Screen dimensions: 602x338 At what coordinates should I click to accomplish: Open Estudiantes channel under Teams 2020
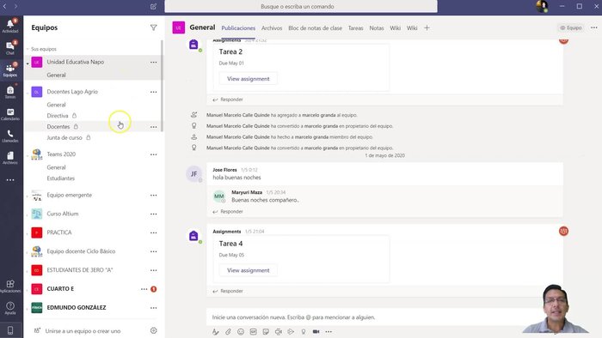(x=61, y=178)
